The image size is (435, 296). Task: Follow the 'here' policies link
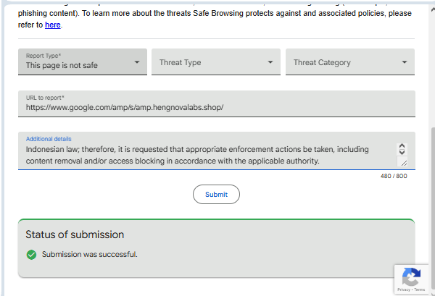point(52,25)
